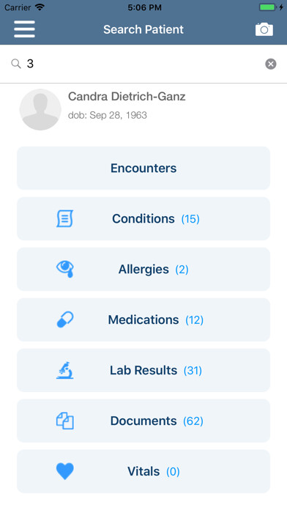Image resolution: width=287 pixels, height=510 pixels.
Task: Open Conditions list label
Action: [x=143, y=218]
